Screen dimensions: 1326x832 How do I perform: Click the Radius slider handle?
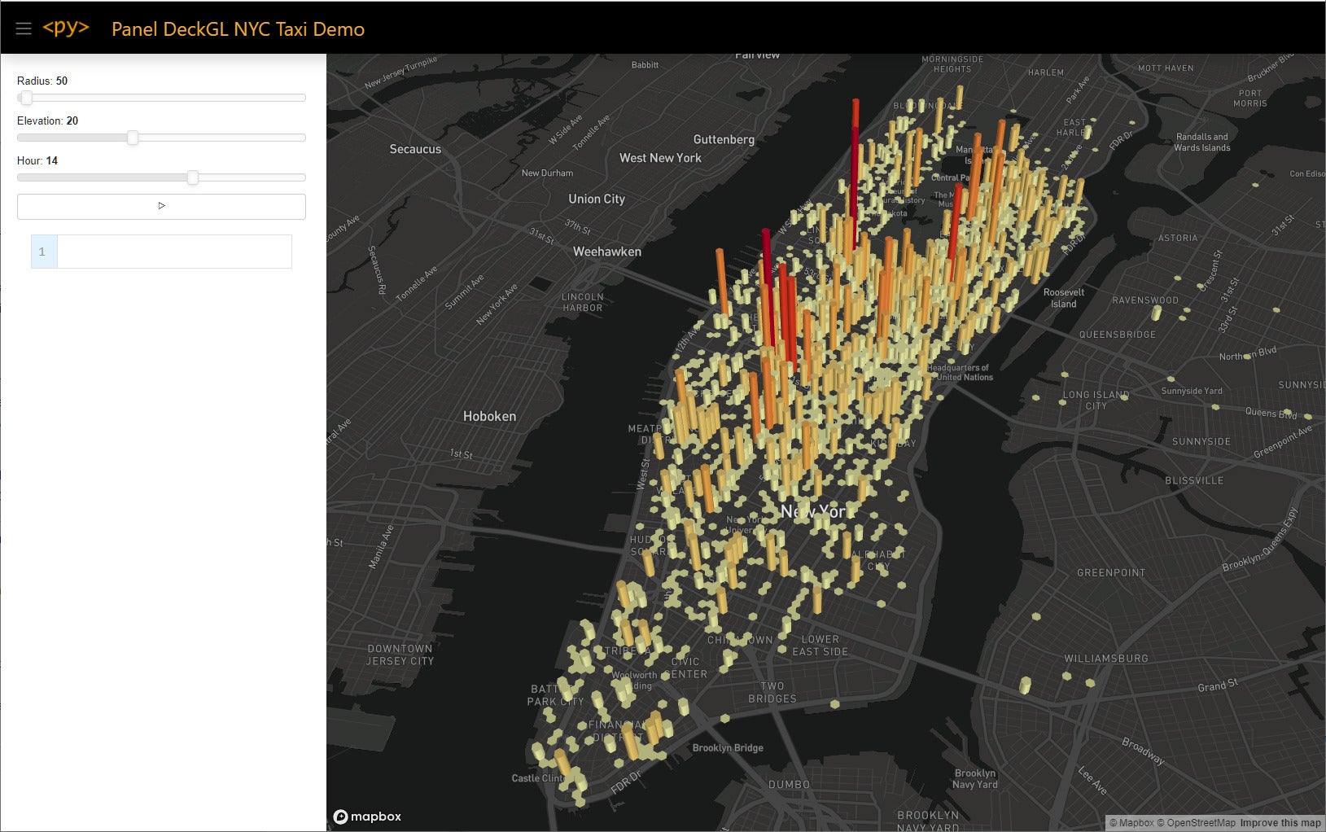[27, 98]
